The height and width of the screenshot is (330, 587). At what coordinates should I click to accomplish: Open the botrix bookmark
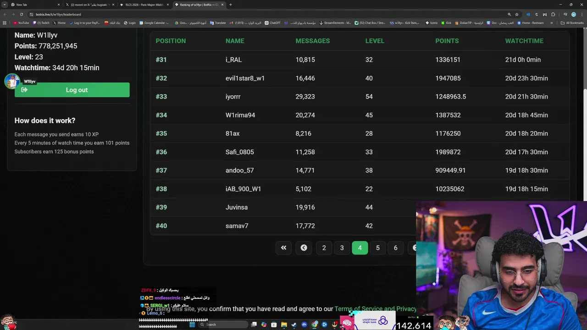click(x=432, y=22)
